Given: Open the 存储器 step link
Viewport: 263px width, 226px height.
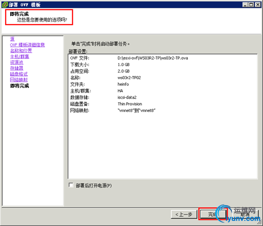Looking at the screenshot, I should (x=17, y=68).
